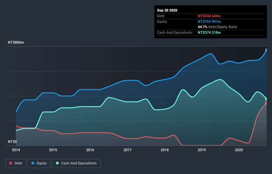The width and height of the screenshot is (272, 174).
Task: Toggle the Cash And Equivalents legend button
Action: [x=76, y=163]
